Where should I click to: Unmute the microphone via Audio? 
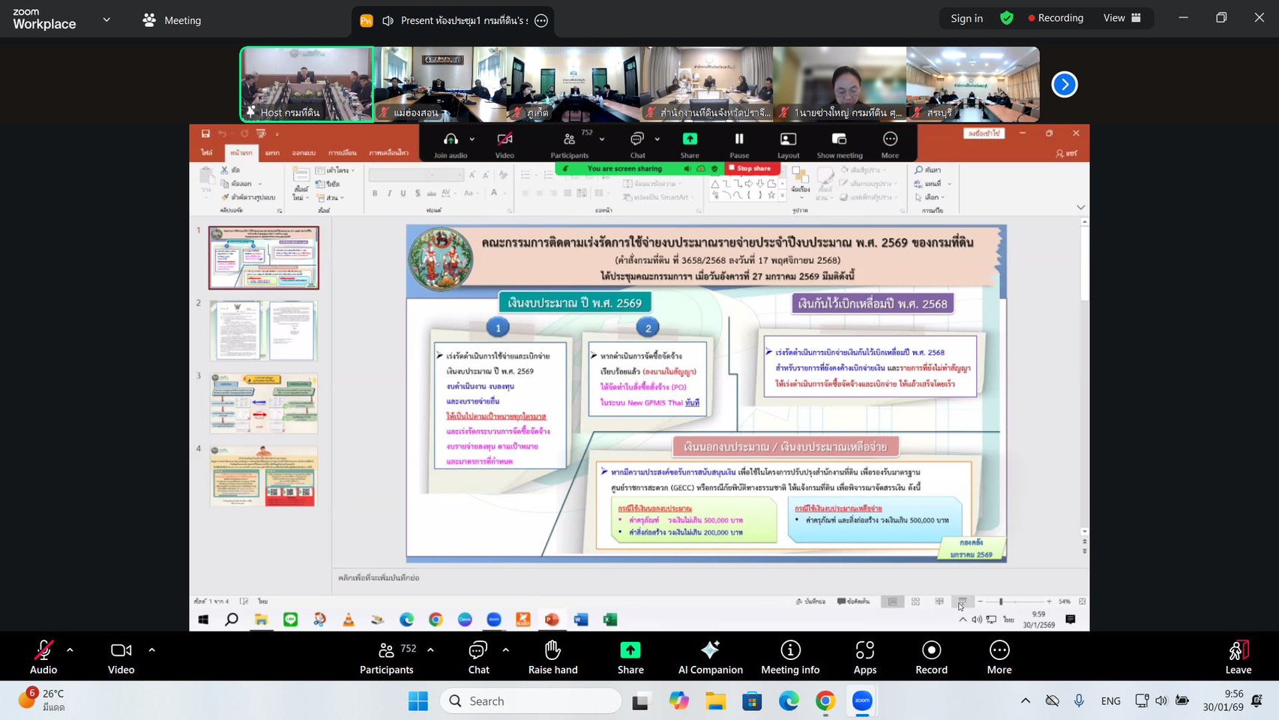pos(43,656)
